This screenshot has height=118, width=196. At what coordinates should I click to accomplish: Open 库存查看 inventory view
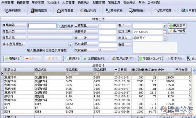coord(65,10)
